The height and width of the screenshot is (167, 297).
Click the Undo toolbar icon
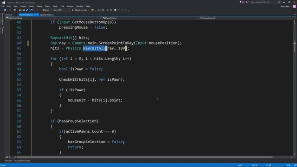[32, 10]
